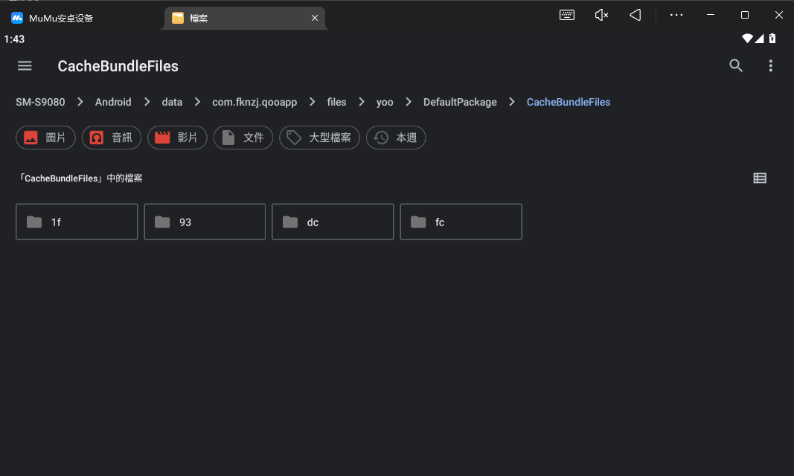
Task: Click the battery status icon
Action: [x=772, y=39]
